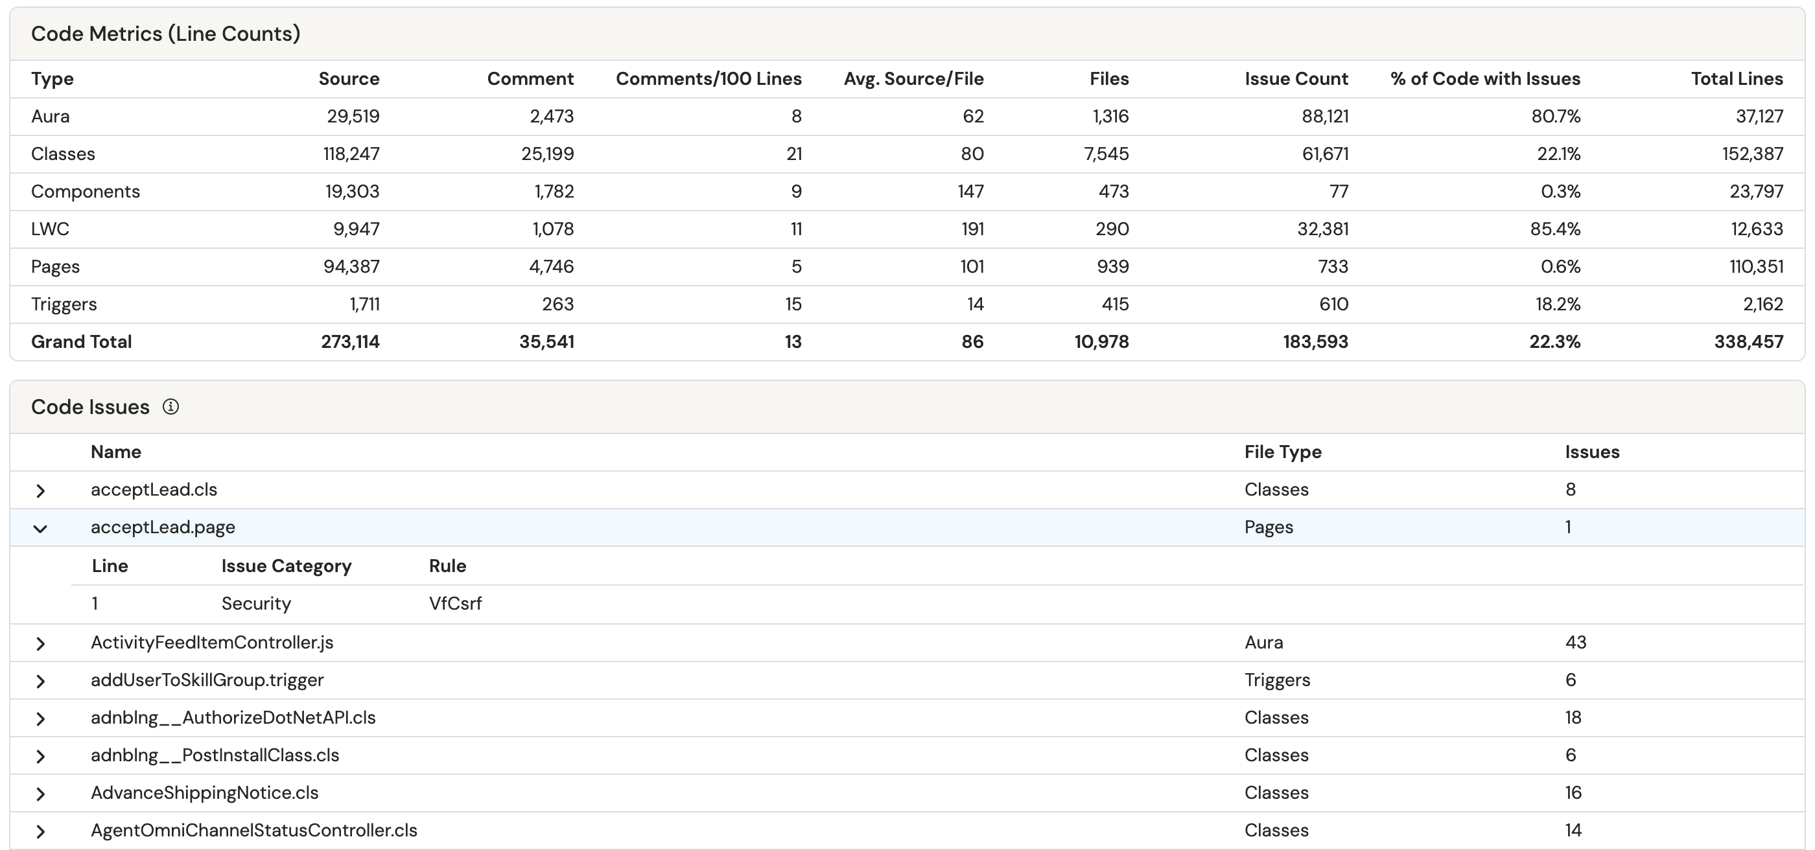1815x850 pixels.
Task: Select the Security issue category cell
Action: pyautogui.click(x=256, y=604)
